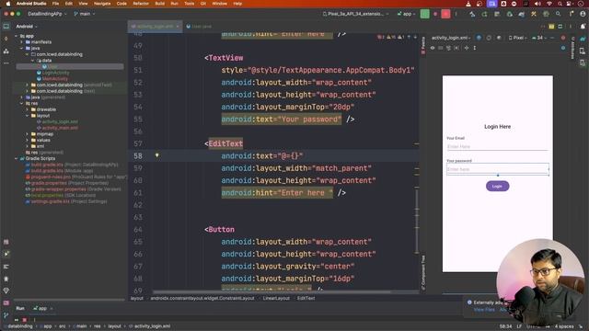Collapse the Gradle Scripts node
Image resolution: width=589 pixels, height=331 pixels.
coord(17,158)
